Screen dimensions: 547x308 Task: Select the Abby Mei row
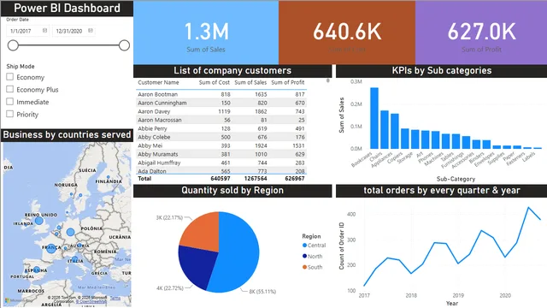coord(221,145)
